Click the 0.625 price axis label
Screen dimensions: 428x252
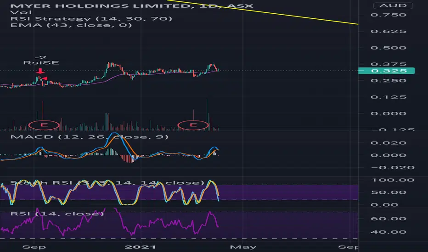point(389,31)
